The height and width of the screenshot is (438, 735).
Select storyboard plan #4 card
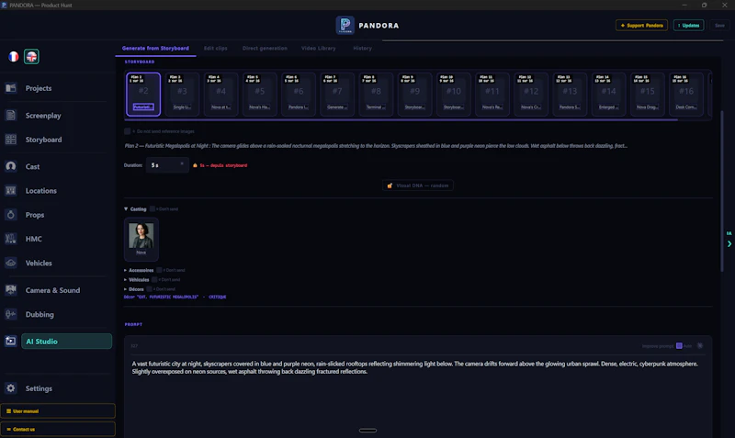(220, 94)
